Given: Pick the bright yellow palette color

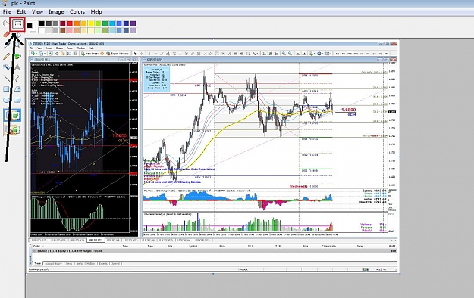Looking at the screenshot, I should point(91,23).
